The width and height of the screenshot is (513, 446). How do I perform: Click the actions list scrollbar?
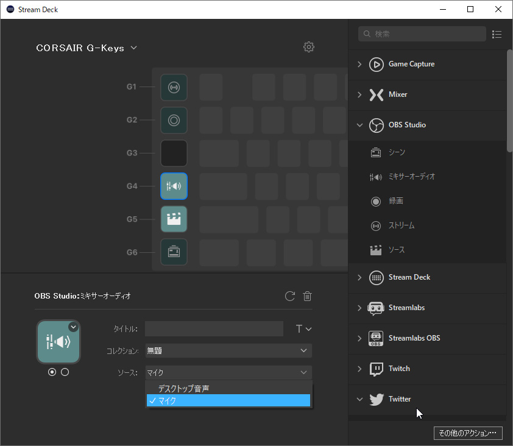click(509, 101)
